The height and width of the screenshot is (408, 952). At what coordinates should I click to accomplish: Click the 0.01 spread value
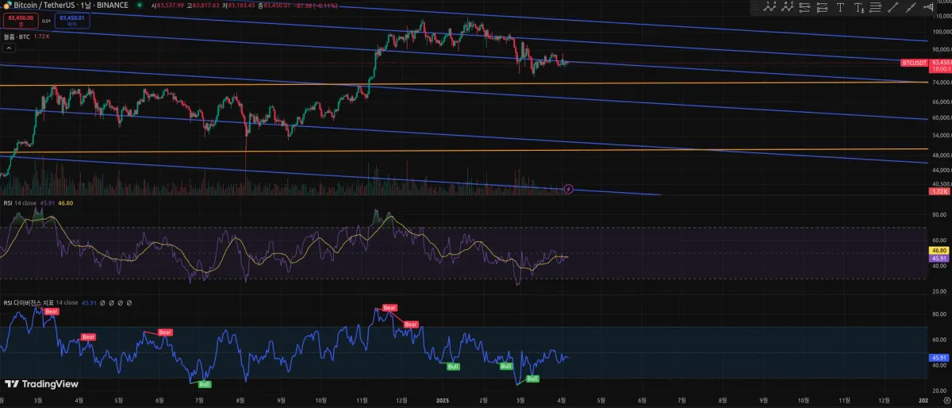coord(46,21)
